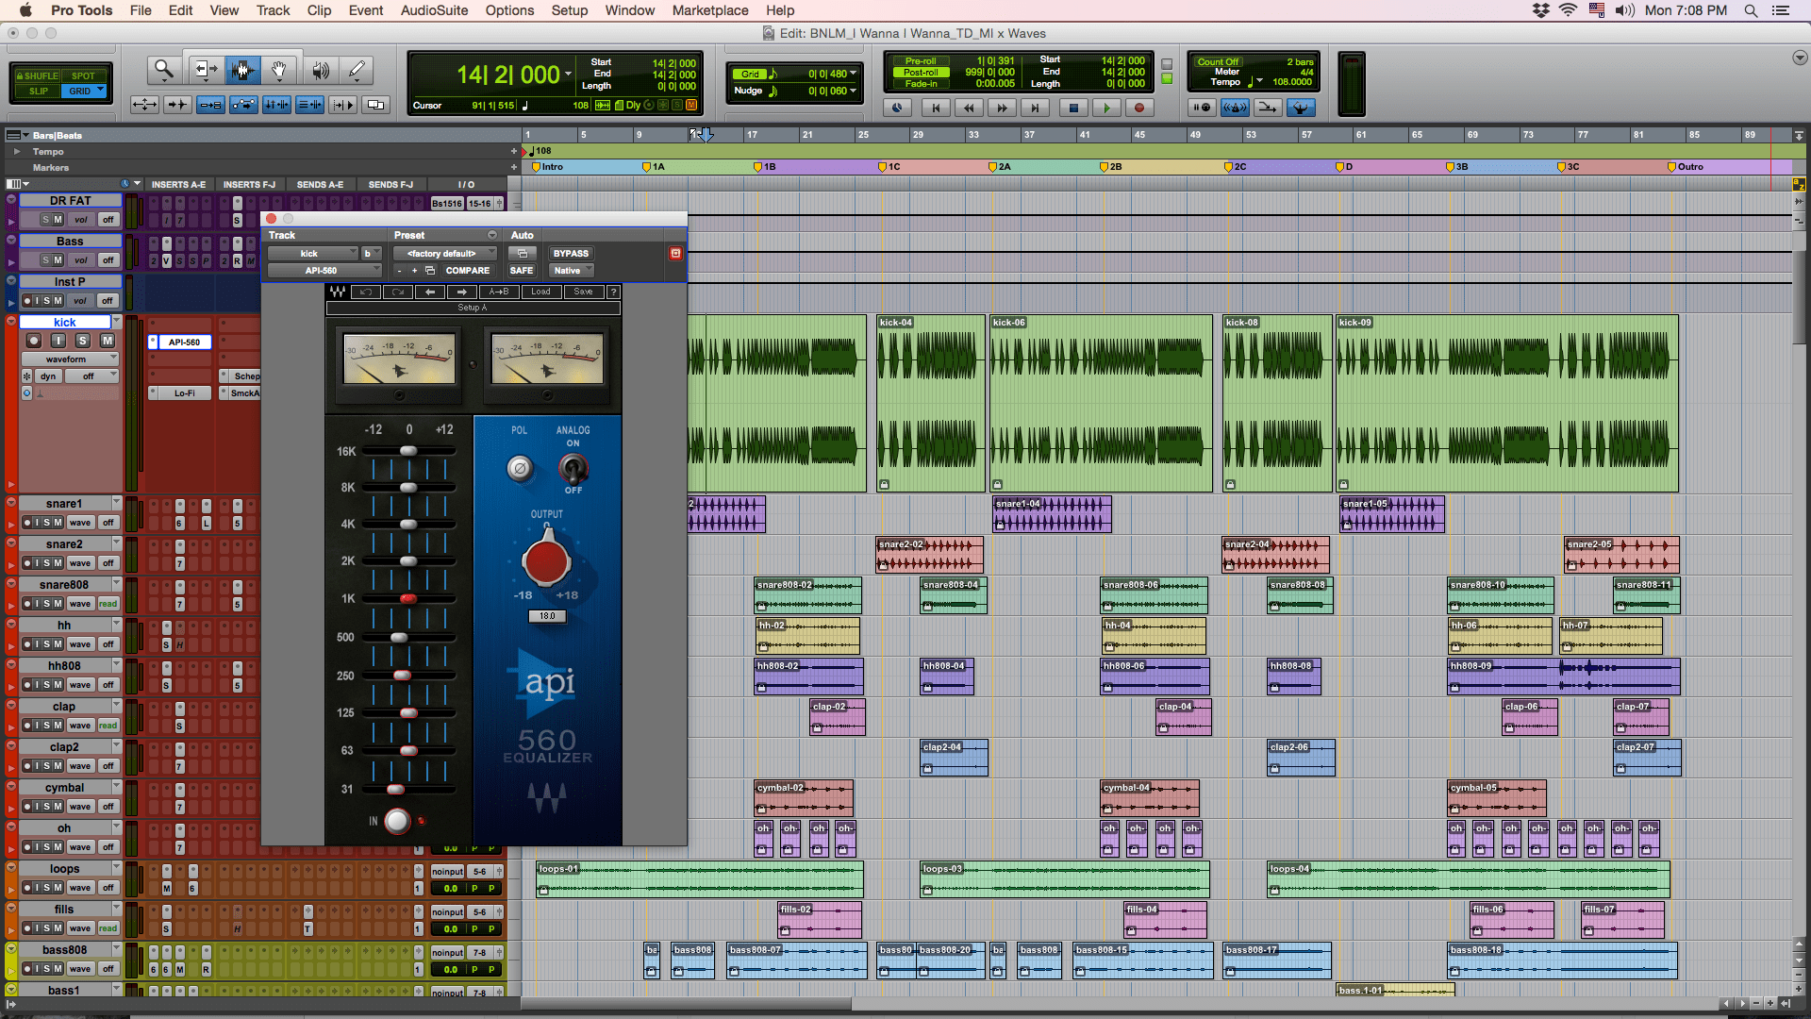Open the factory default preset dropdown
This screenshot has width=1811, height=1019.
(x=447, y=253)
